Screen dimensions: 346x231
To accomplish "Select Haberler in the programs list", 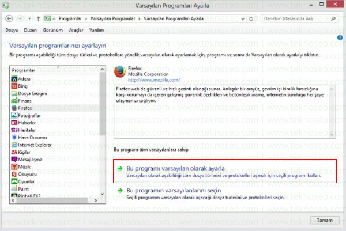I will 55,123.
